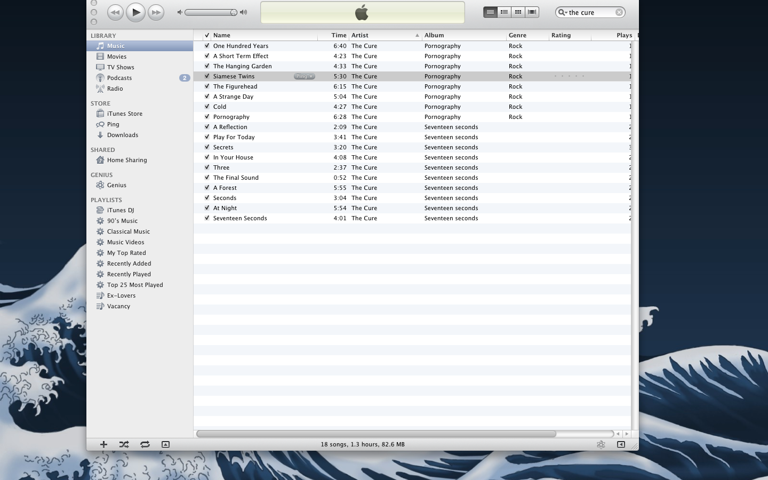The height and width of the screenshot is (480, 768).
Task: Open the Ping dropdown on Siamese Twins
Action: [x=305, y=76]
